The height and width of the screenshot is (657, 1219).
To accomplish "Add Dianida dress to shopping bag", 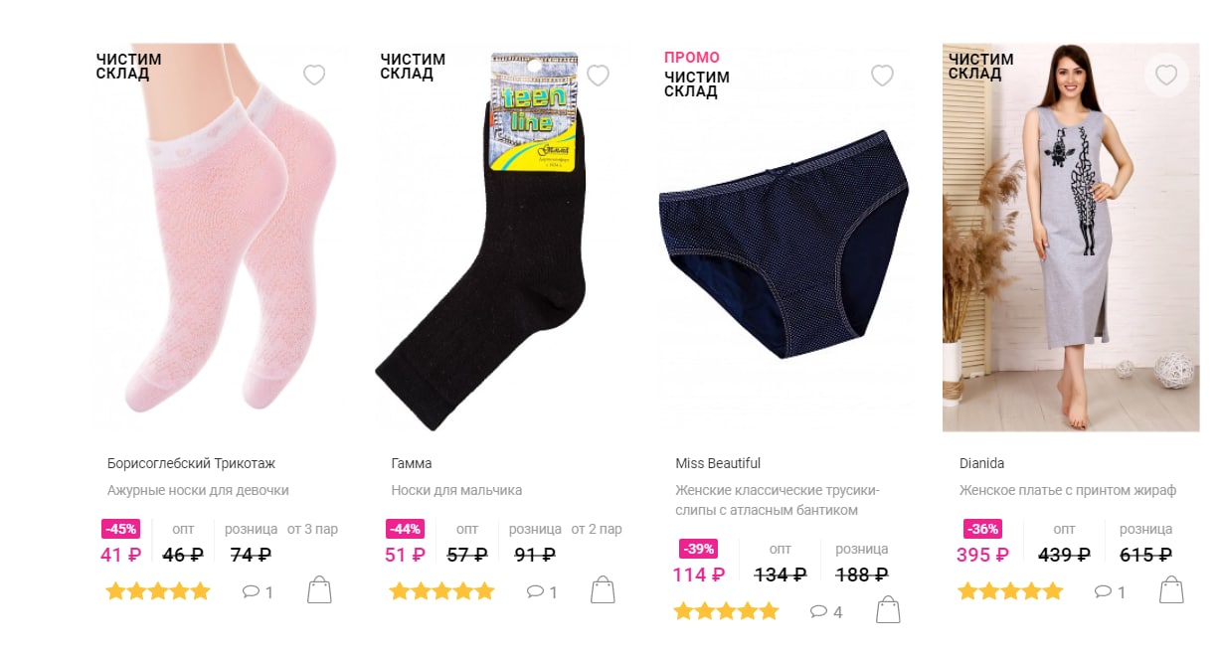I will coord(1172,590).
